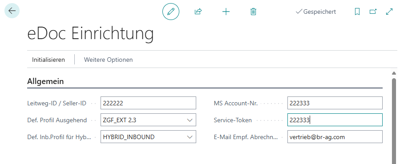Edit the E-Mail Empf. Abrechn. field
This screenshot has height=164, width=404.
(335, 137)
